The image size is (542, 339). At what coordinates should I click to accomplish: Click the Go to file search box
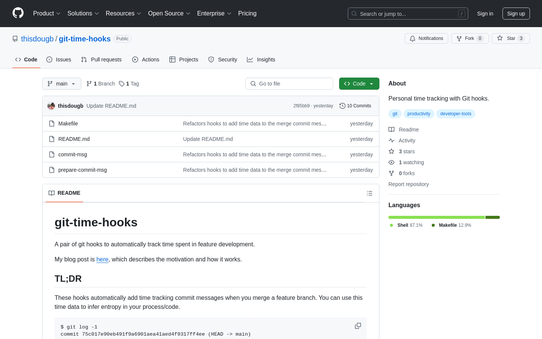(289, 84)
